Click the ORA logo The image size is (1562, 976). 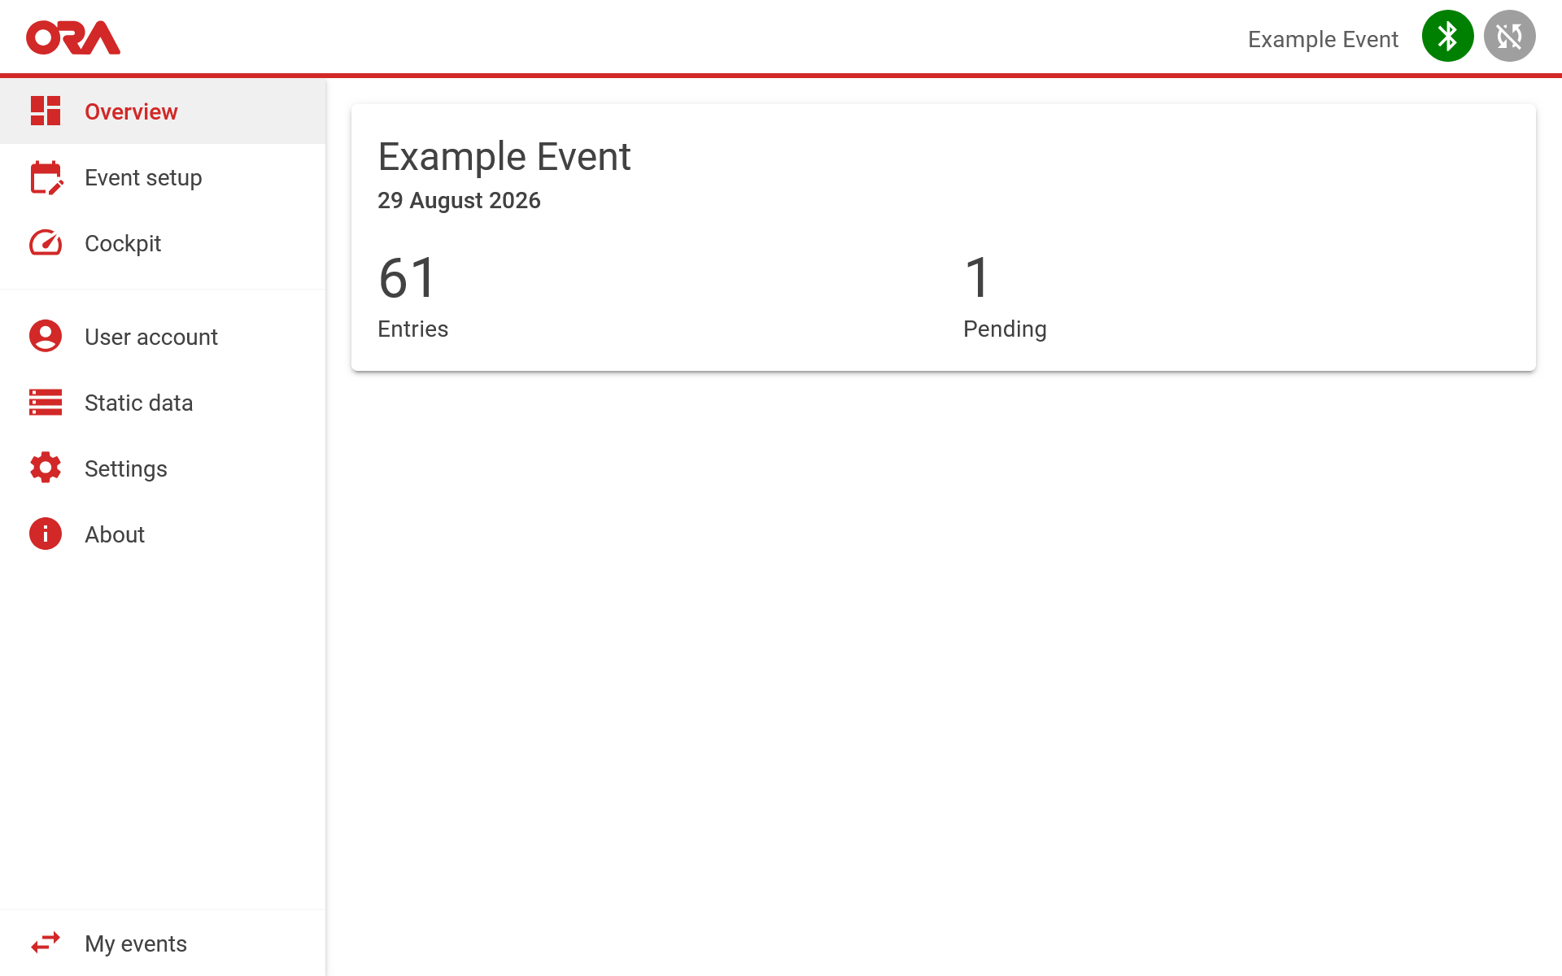point(73,37)
